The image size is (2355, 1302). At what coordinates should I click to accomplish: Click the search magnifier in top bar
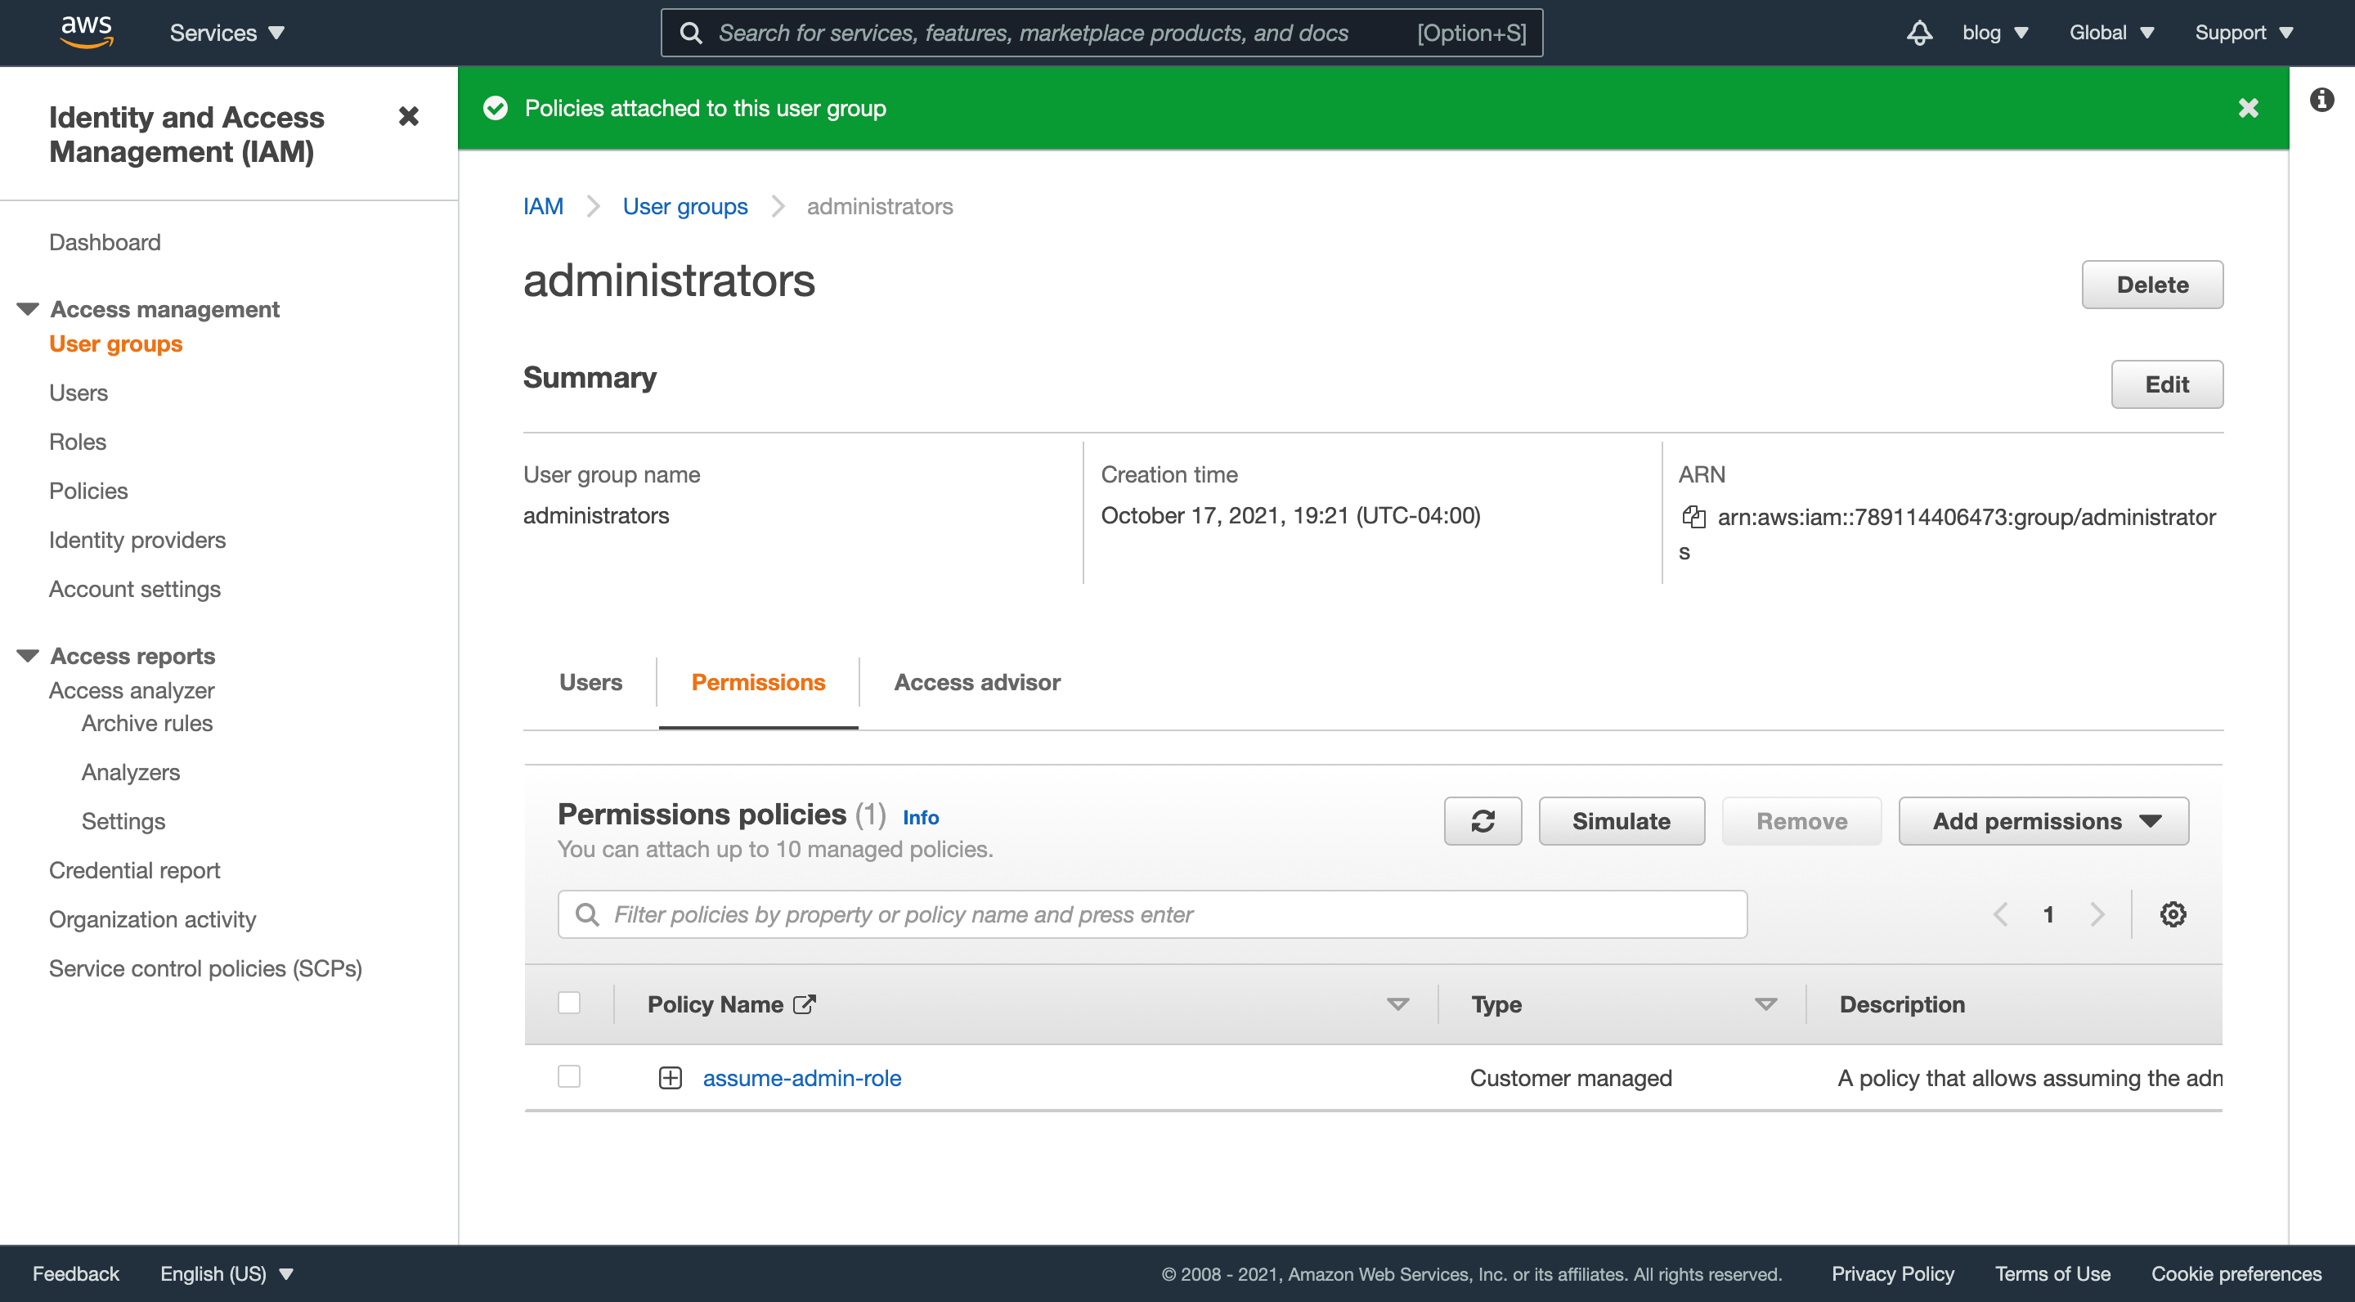coord(691,33)
